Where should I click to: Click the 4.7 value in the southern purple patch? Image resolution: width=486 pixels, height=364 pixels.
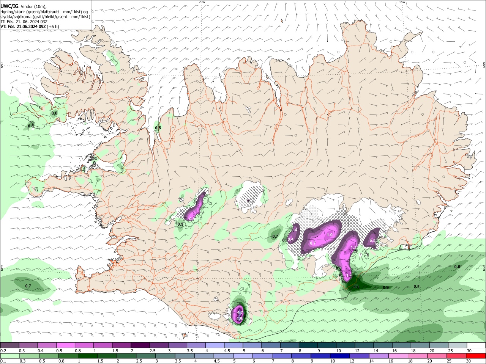click(x=240, y=313)
